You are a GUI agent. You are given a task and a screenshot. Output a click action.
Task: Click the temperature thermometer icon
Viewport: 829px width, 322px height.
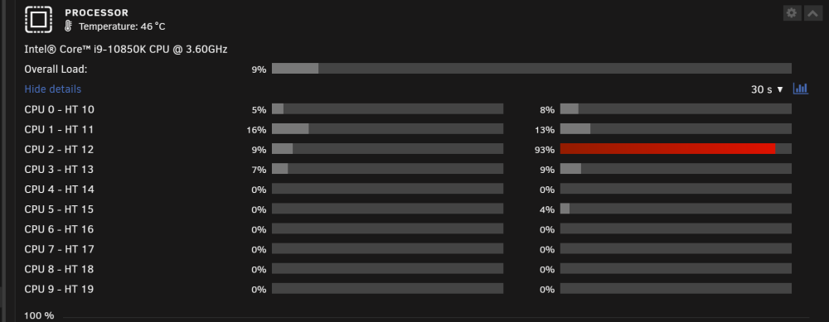point(68,26)
